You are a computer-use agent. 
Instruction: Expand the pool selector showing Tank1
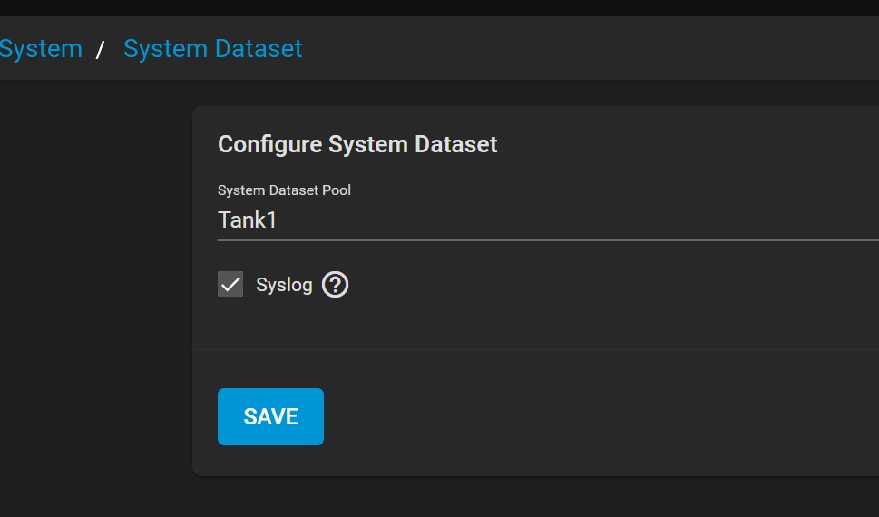tap(544, 219)
